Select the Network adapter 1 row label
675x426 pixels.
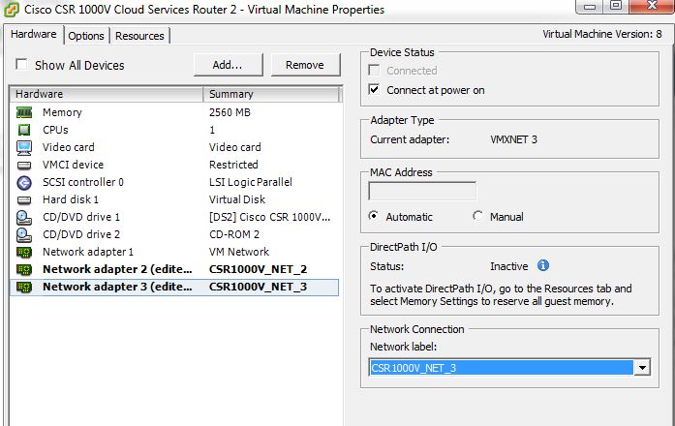click(x=88, y=252)
